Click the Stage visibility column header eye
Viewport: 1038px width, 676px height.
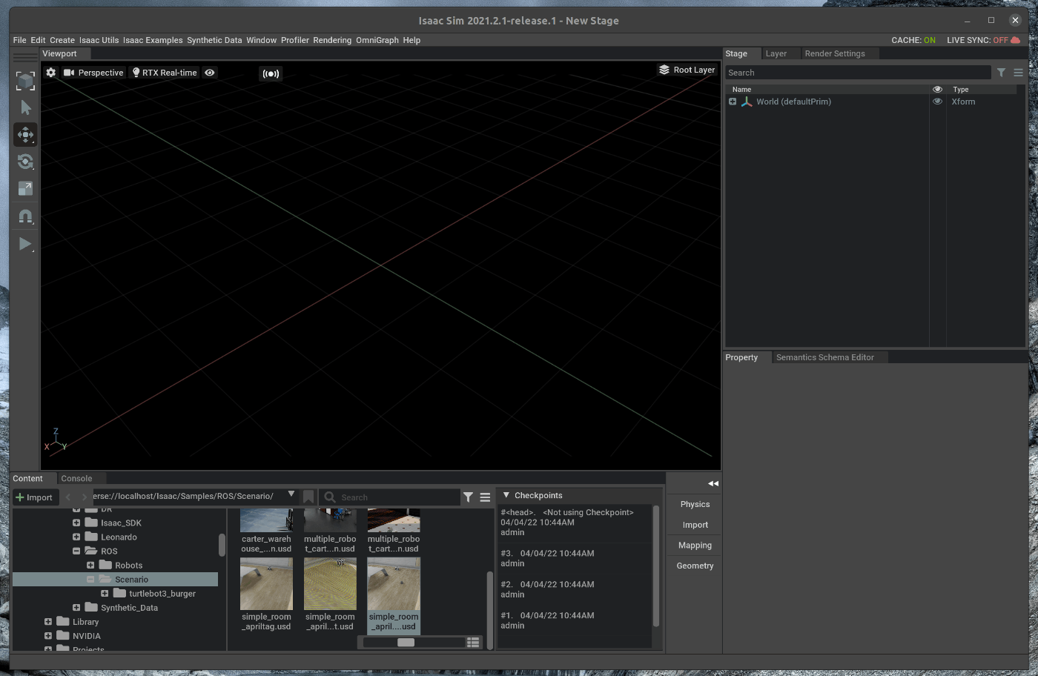click(x=937, y=89)
